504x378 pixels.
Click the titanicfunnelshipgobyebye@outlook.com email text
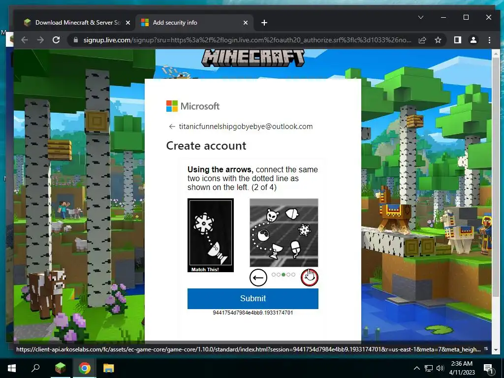point(246,126)
